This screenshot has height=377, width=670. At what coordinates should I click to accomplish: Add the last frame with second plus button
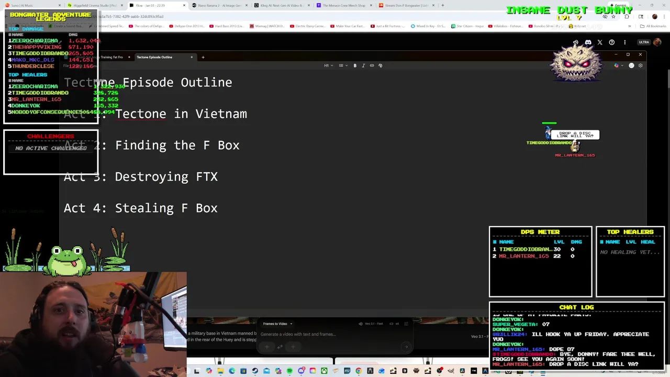click(x=293, y=347)
